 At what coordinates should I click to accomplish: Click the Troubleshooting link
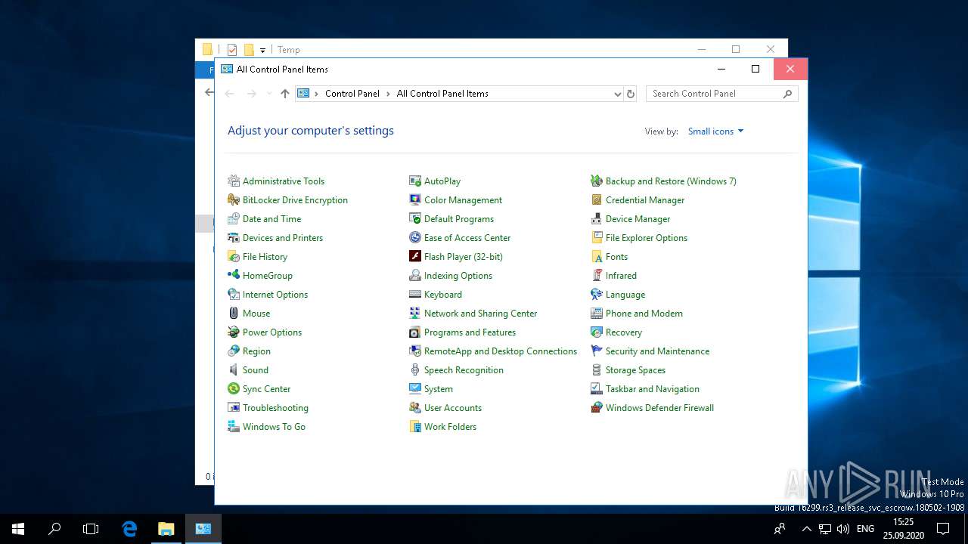[275, 408]
